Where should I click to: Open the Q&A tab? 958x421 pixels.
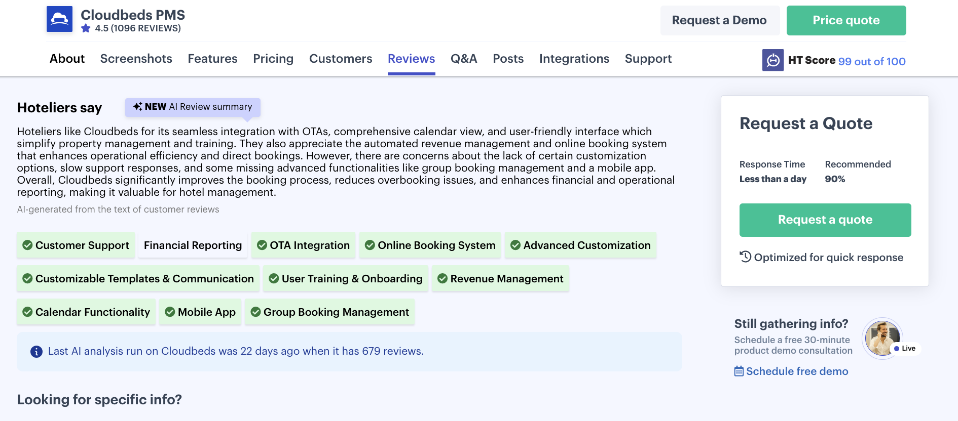click(x=464, y=59)
